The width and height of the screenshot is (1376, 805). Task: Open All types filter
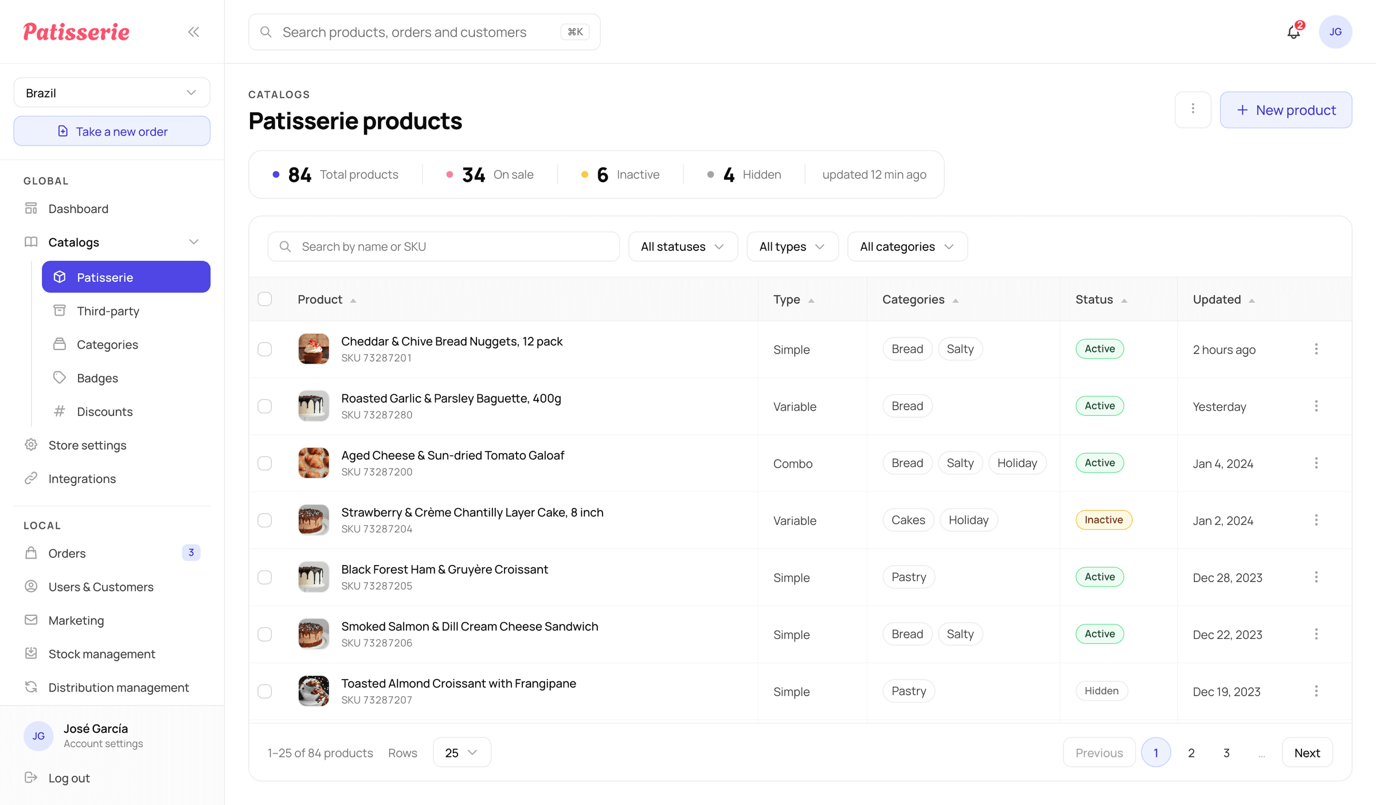pos(792,246)
